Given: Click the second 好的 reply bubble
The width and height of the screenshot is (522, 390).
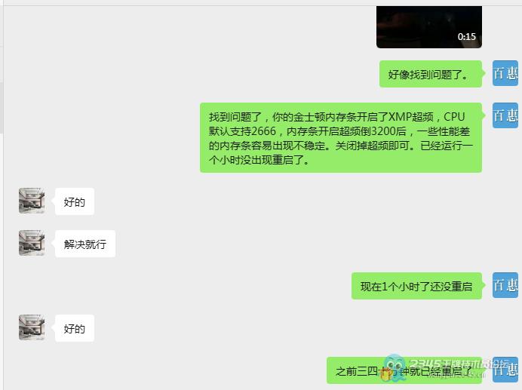Looking at the screenshot, I should point(75,328).
